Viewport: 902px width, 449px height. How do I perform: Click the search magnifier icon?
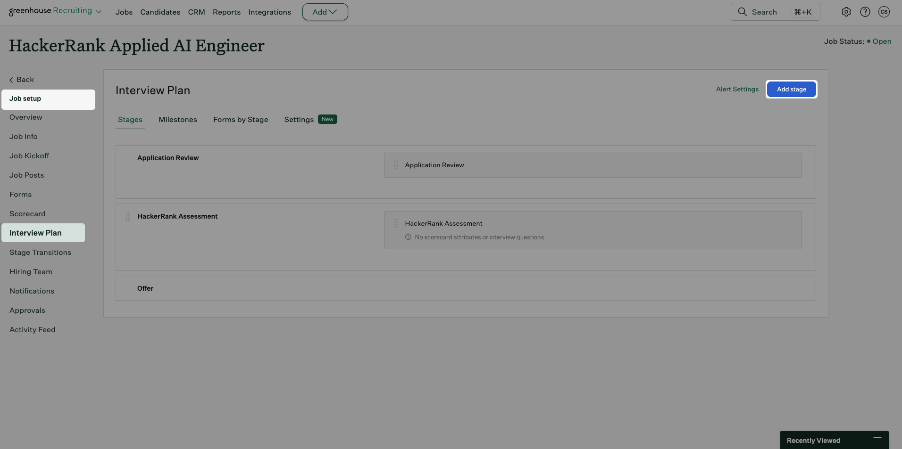click(x=742, y=12)
